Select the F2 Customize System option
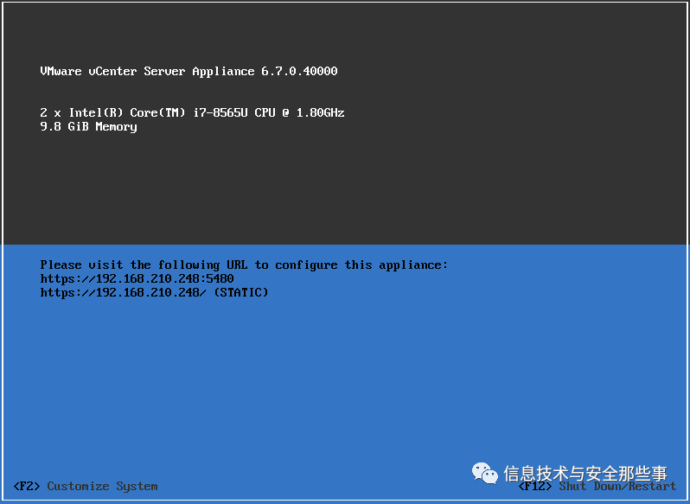Screen dimensions: 690x504 [86, 486]
